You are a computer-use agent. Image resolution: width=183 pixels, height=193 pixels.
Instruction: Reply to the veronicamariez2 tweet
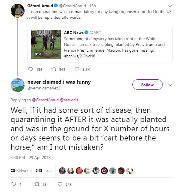(14, 184)
